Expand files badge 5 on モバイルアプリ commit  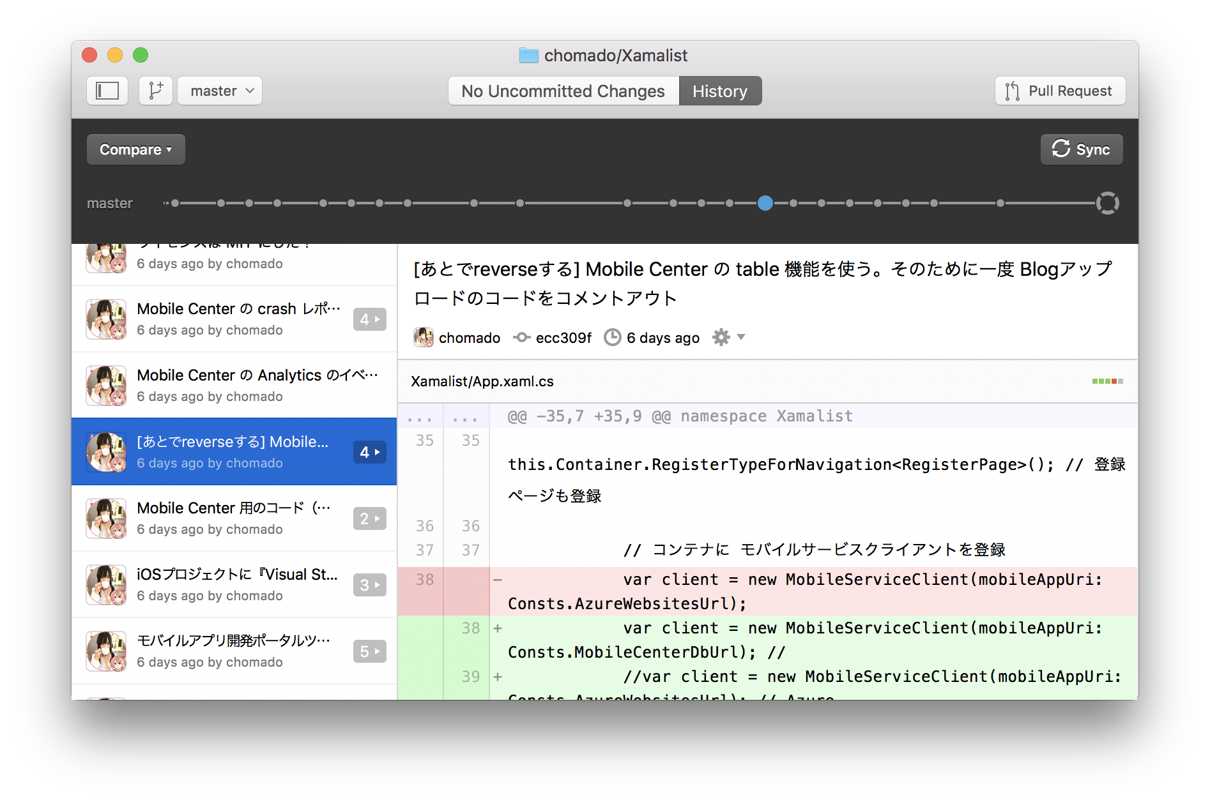(x=369, y=651)
